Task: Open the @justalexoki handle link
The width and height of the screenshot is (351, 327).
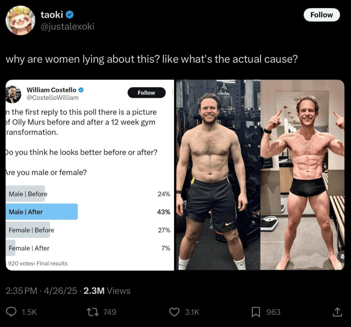Action: coord(67,26)
